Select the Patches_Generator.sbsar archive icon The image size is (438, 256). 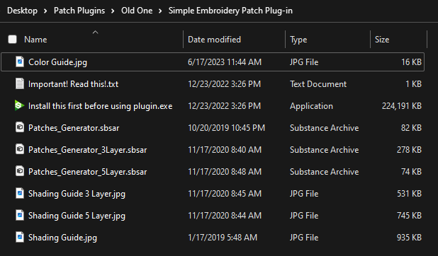tap(20, 127)
